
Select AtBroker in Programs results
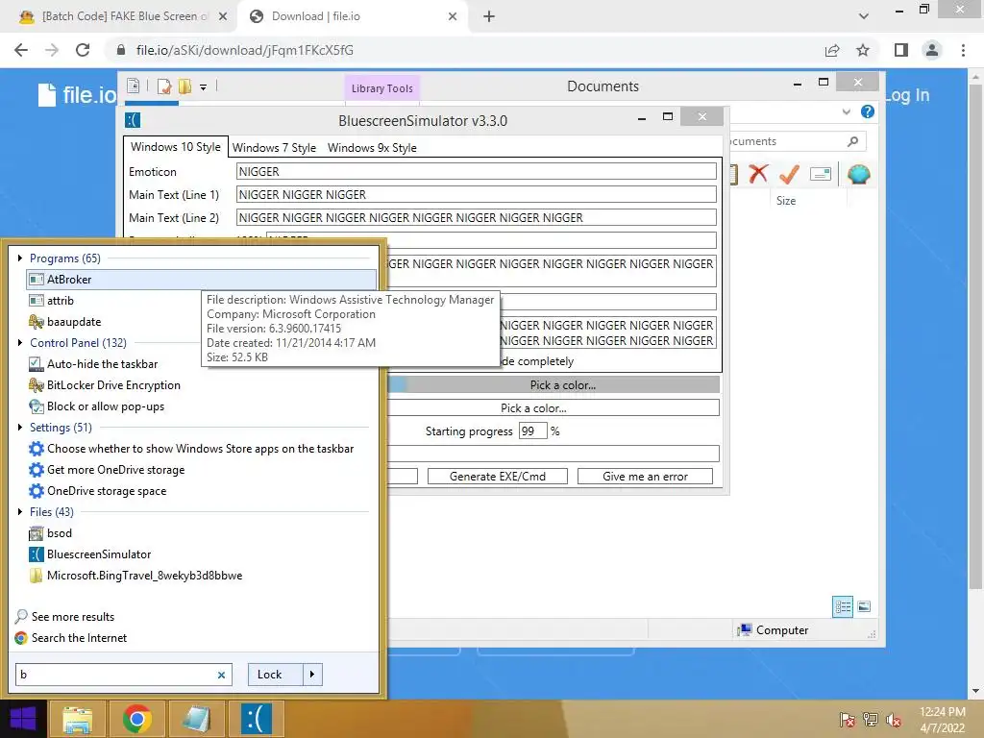coord(202,280)
